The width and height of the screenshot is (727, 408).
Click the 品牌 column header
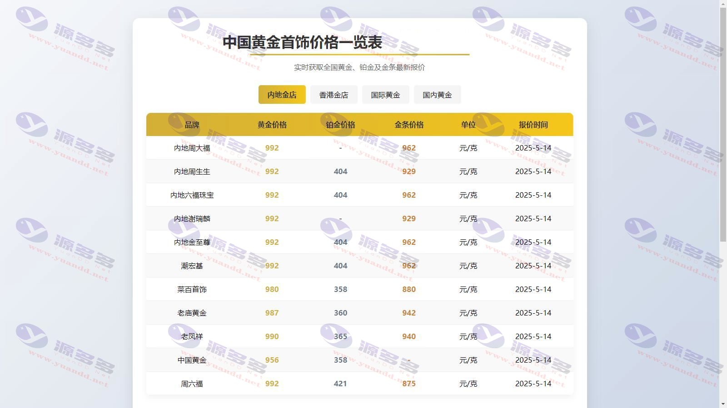click(x=192, y=125)
